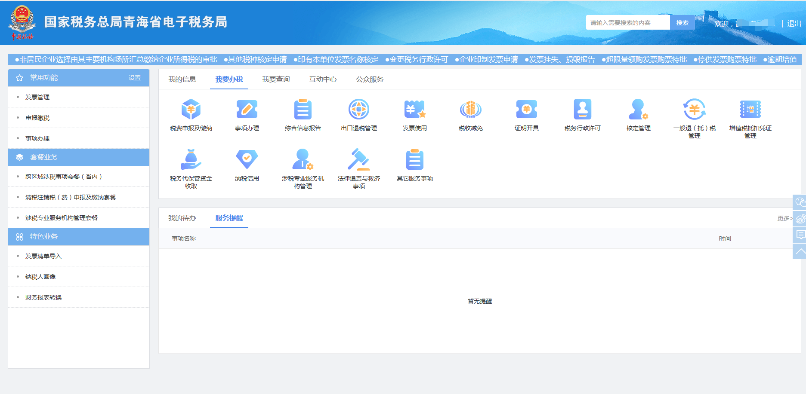
Task: Expand the 特色业务 section header
Action: [x=43, y=237]
